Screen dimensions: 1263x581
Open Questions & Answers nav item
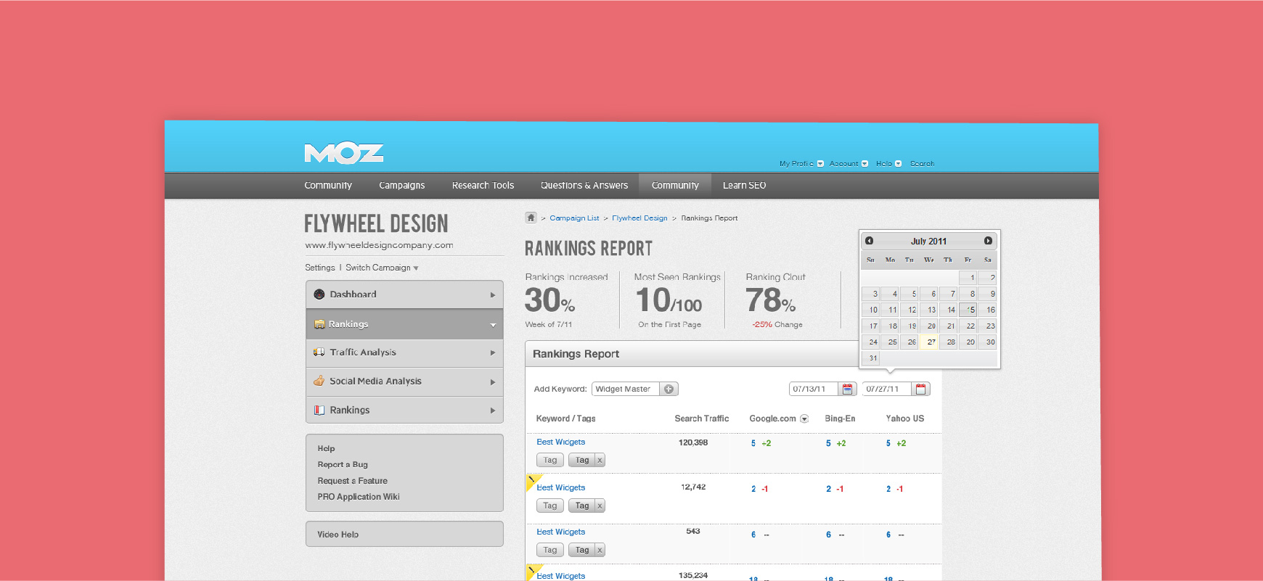point(584,186)
